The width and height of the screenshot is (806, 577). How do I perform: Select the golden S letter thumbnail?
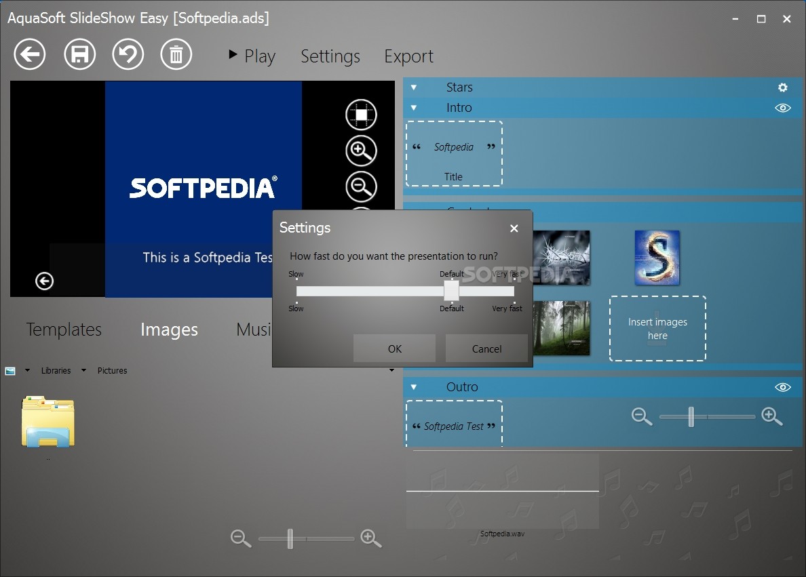657,258
